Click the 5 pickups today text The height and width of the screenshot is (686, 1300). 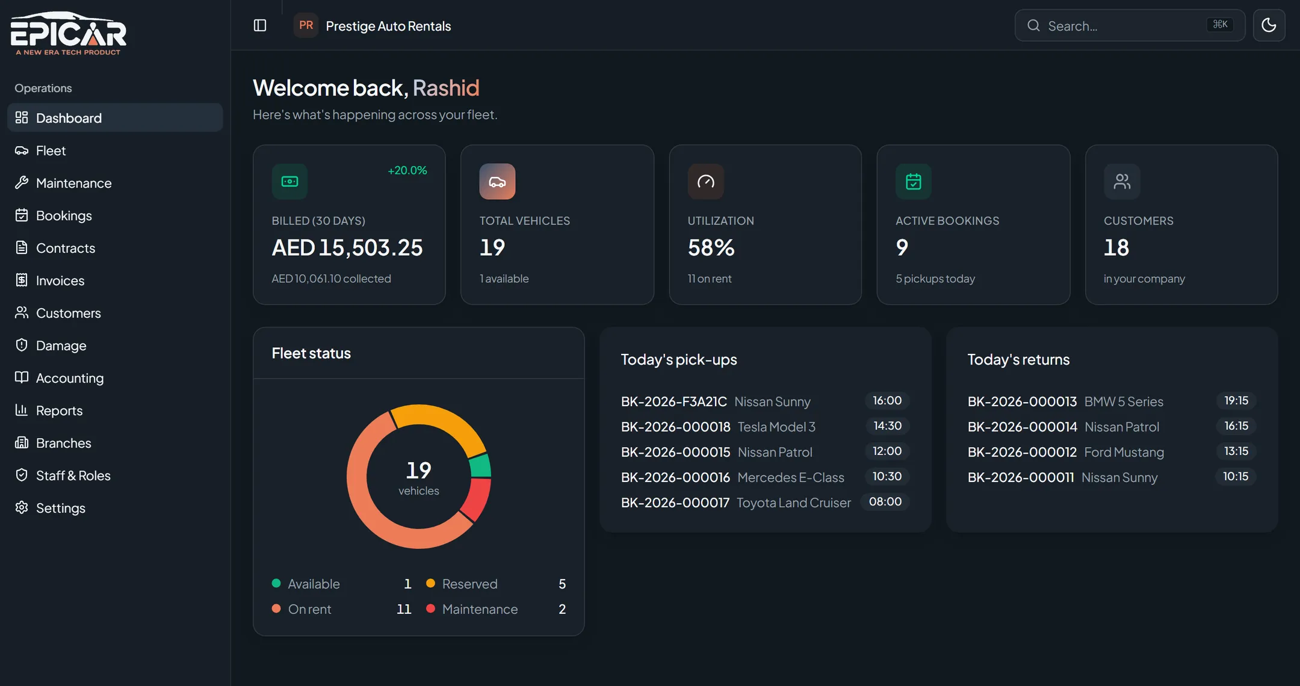point(935,279)
